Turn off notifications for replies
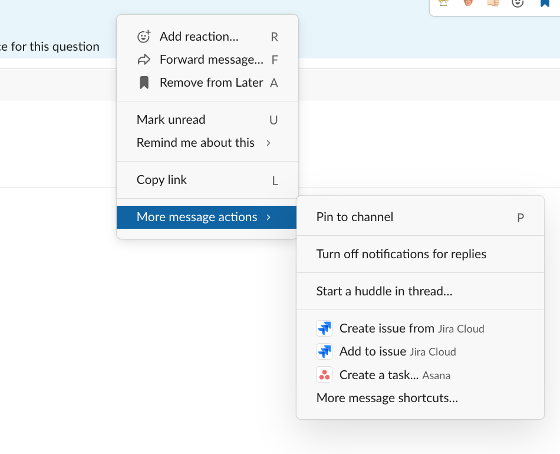Screen dimensions: 560x454 click(401, 254)
